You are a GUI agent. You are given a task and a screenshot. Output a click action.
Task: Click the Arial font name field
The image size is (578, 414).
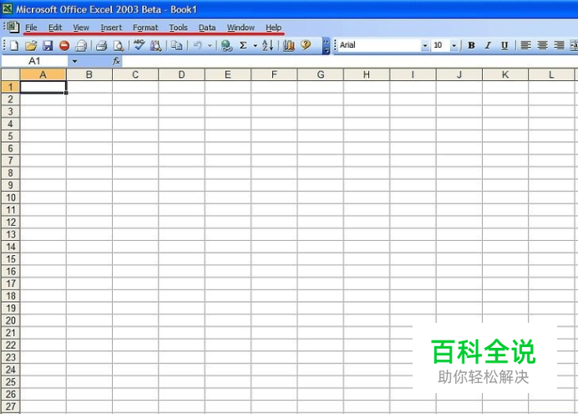[x=380, y=45]
